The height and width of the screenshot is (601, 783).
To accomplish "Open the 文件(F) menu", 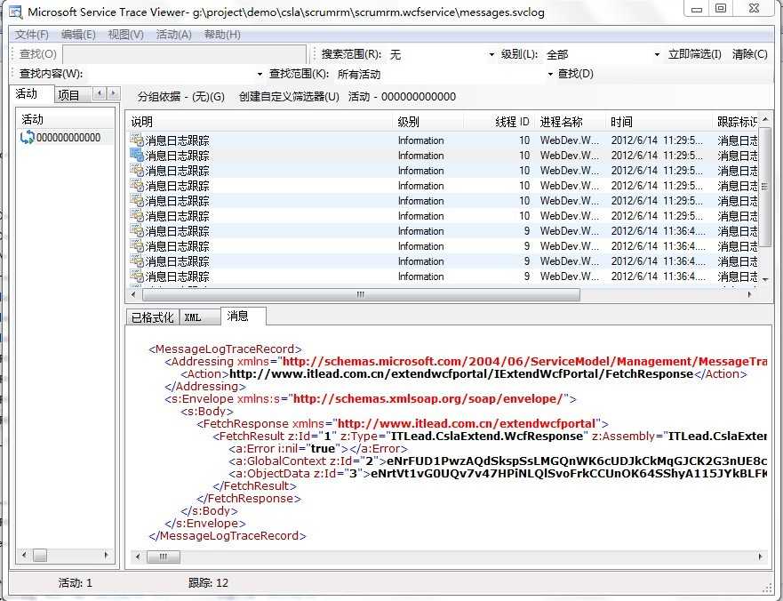I will 32,35.
